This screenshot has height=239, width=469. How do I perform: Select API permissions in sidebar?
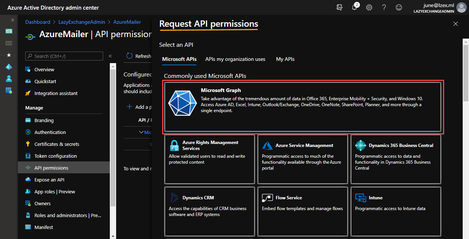click(x=64, y=168)
